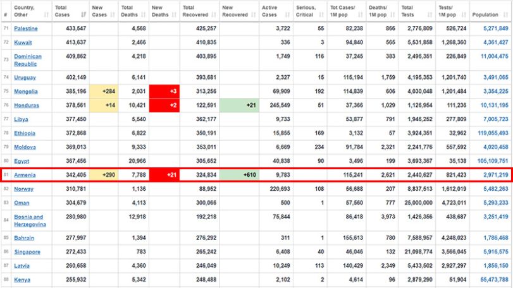
Task: Click sort arrows on New Cases header
Action: coord(113,15)
